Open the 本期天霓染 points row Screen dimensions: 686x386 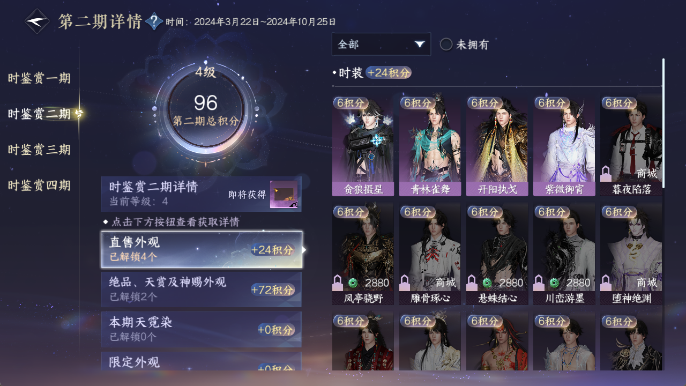[x=202, y=329]
